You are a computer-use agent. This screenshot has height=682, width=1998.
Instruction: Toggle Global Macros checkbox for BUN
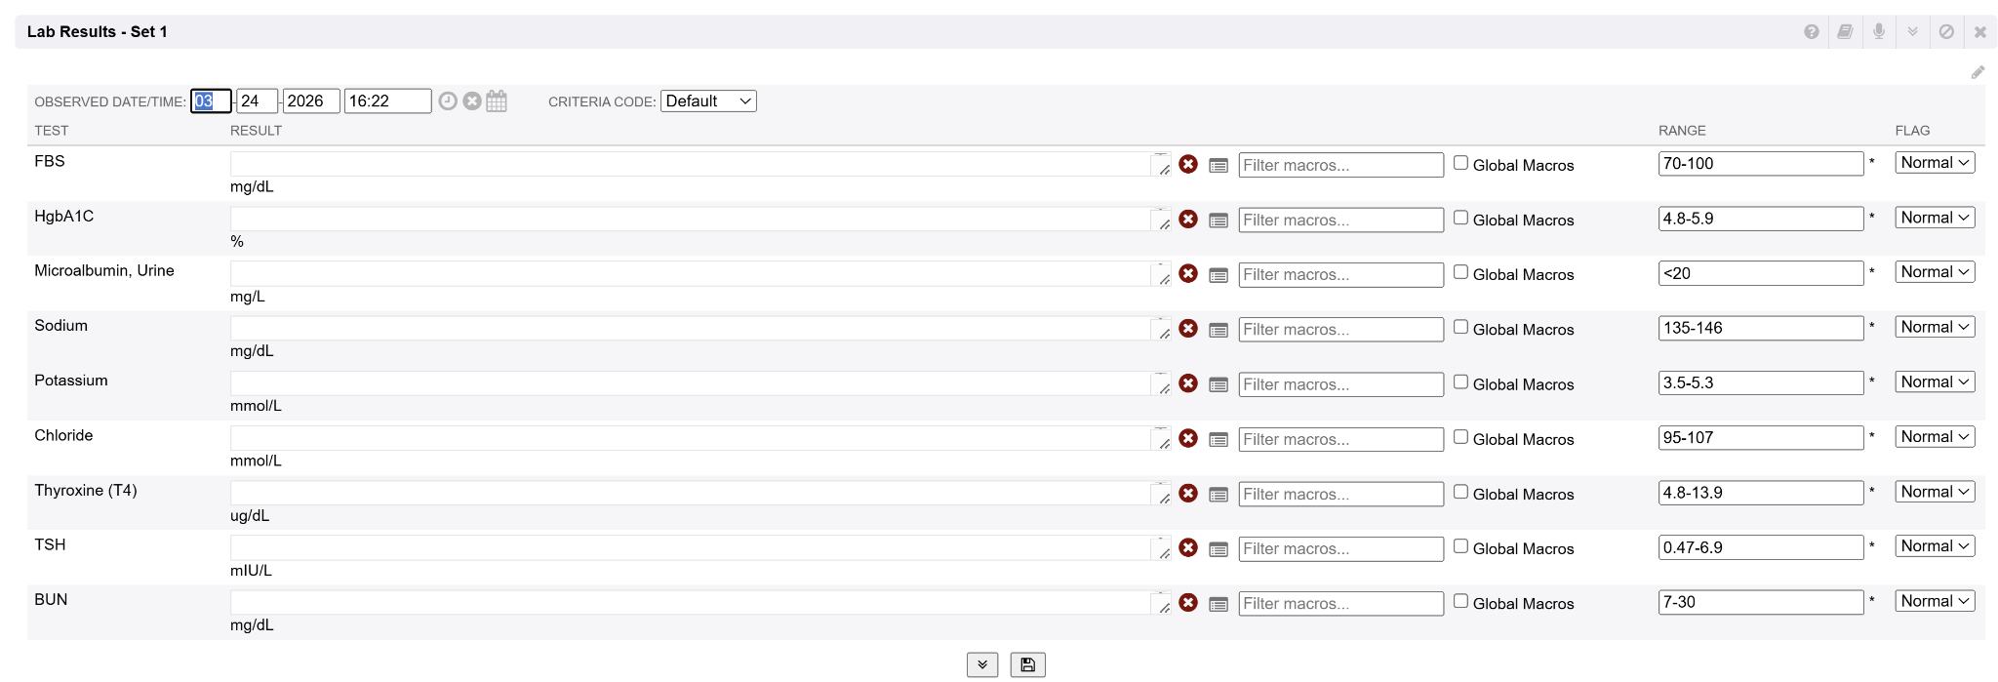1460,601
